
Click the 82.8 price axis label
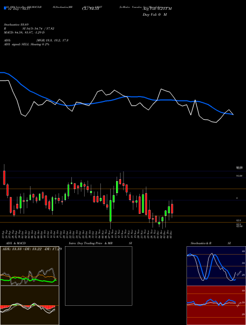239,220
